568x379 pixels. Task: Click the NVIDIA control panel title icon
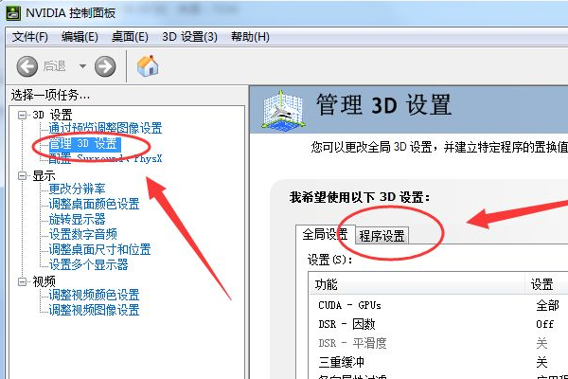pos(13,13)
